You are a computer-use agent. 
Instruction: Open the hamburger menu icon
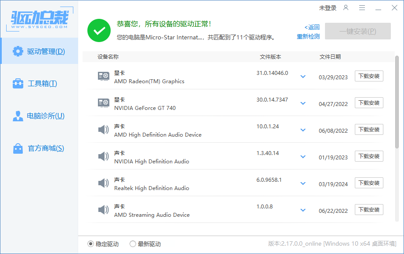pyautogui.click(x=362, y=8)
